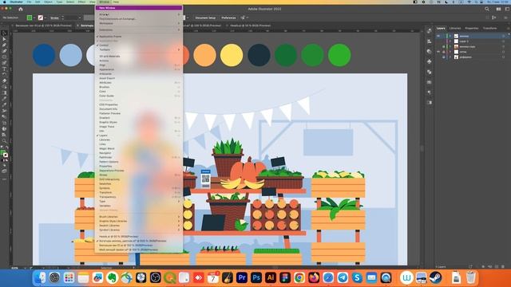Open the Help menu in menu bar
The height and width of the screenshot is (287, 511).
(x=116, y=2)
